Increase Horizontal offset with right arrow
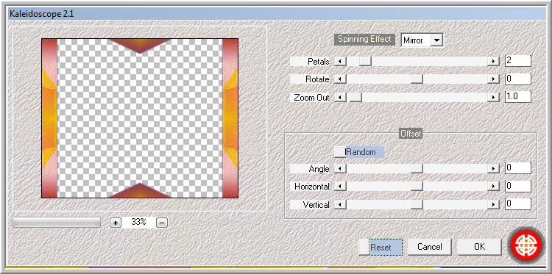 tap(493, 187)
